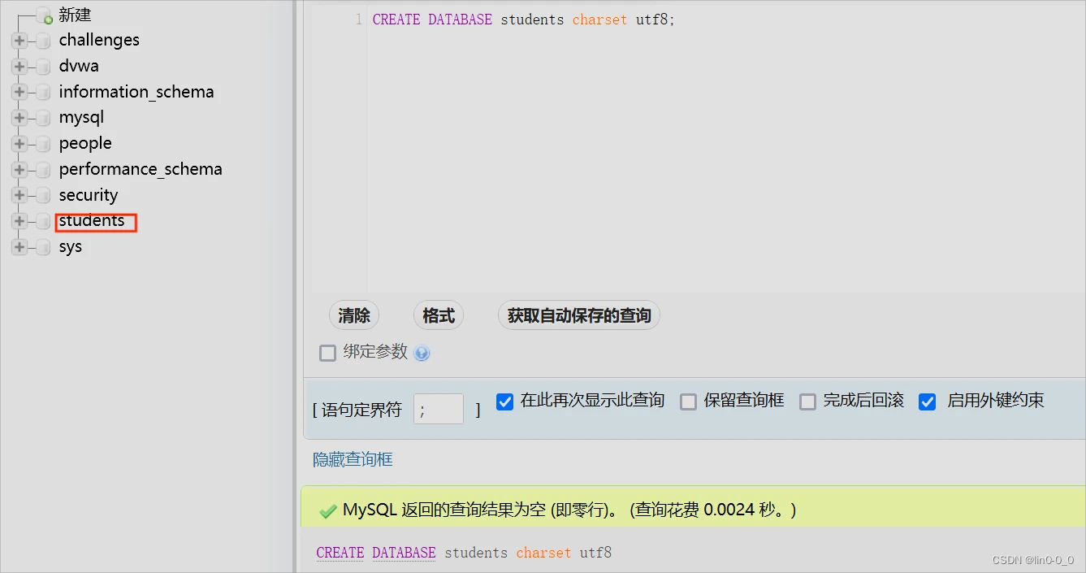Expand the information_schema database node
The height and width of the screenshot is (573, 1086).
point(19,93)
